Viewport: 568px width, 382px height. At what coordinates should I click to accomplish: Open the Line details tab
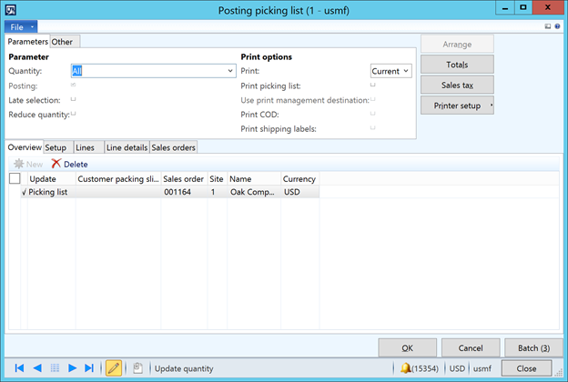[x=126, y=147]
